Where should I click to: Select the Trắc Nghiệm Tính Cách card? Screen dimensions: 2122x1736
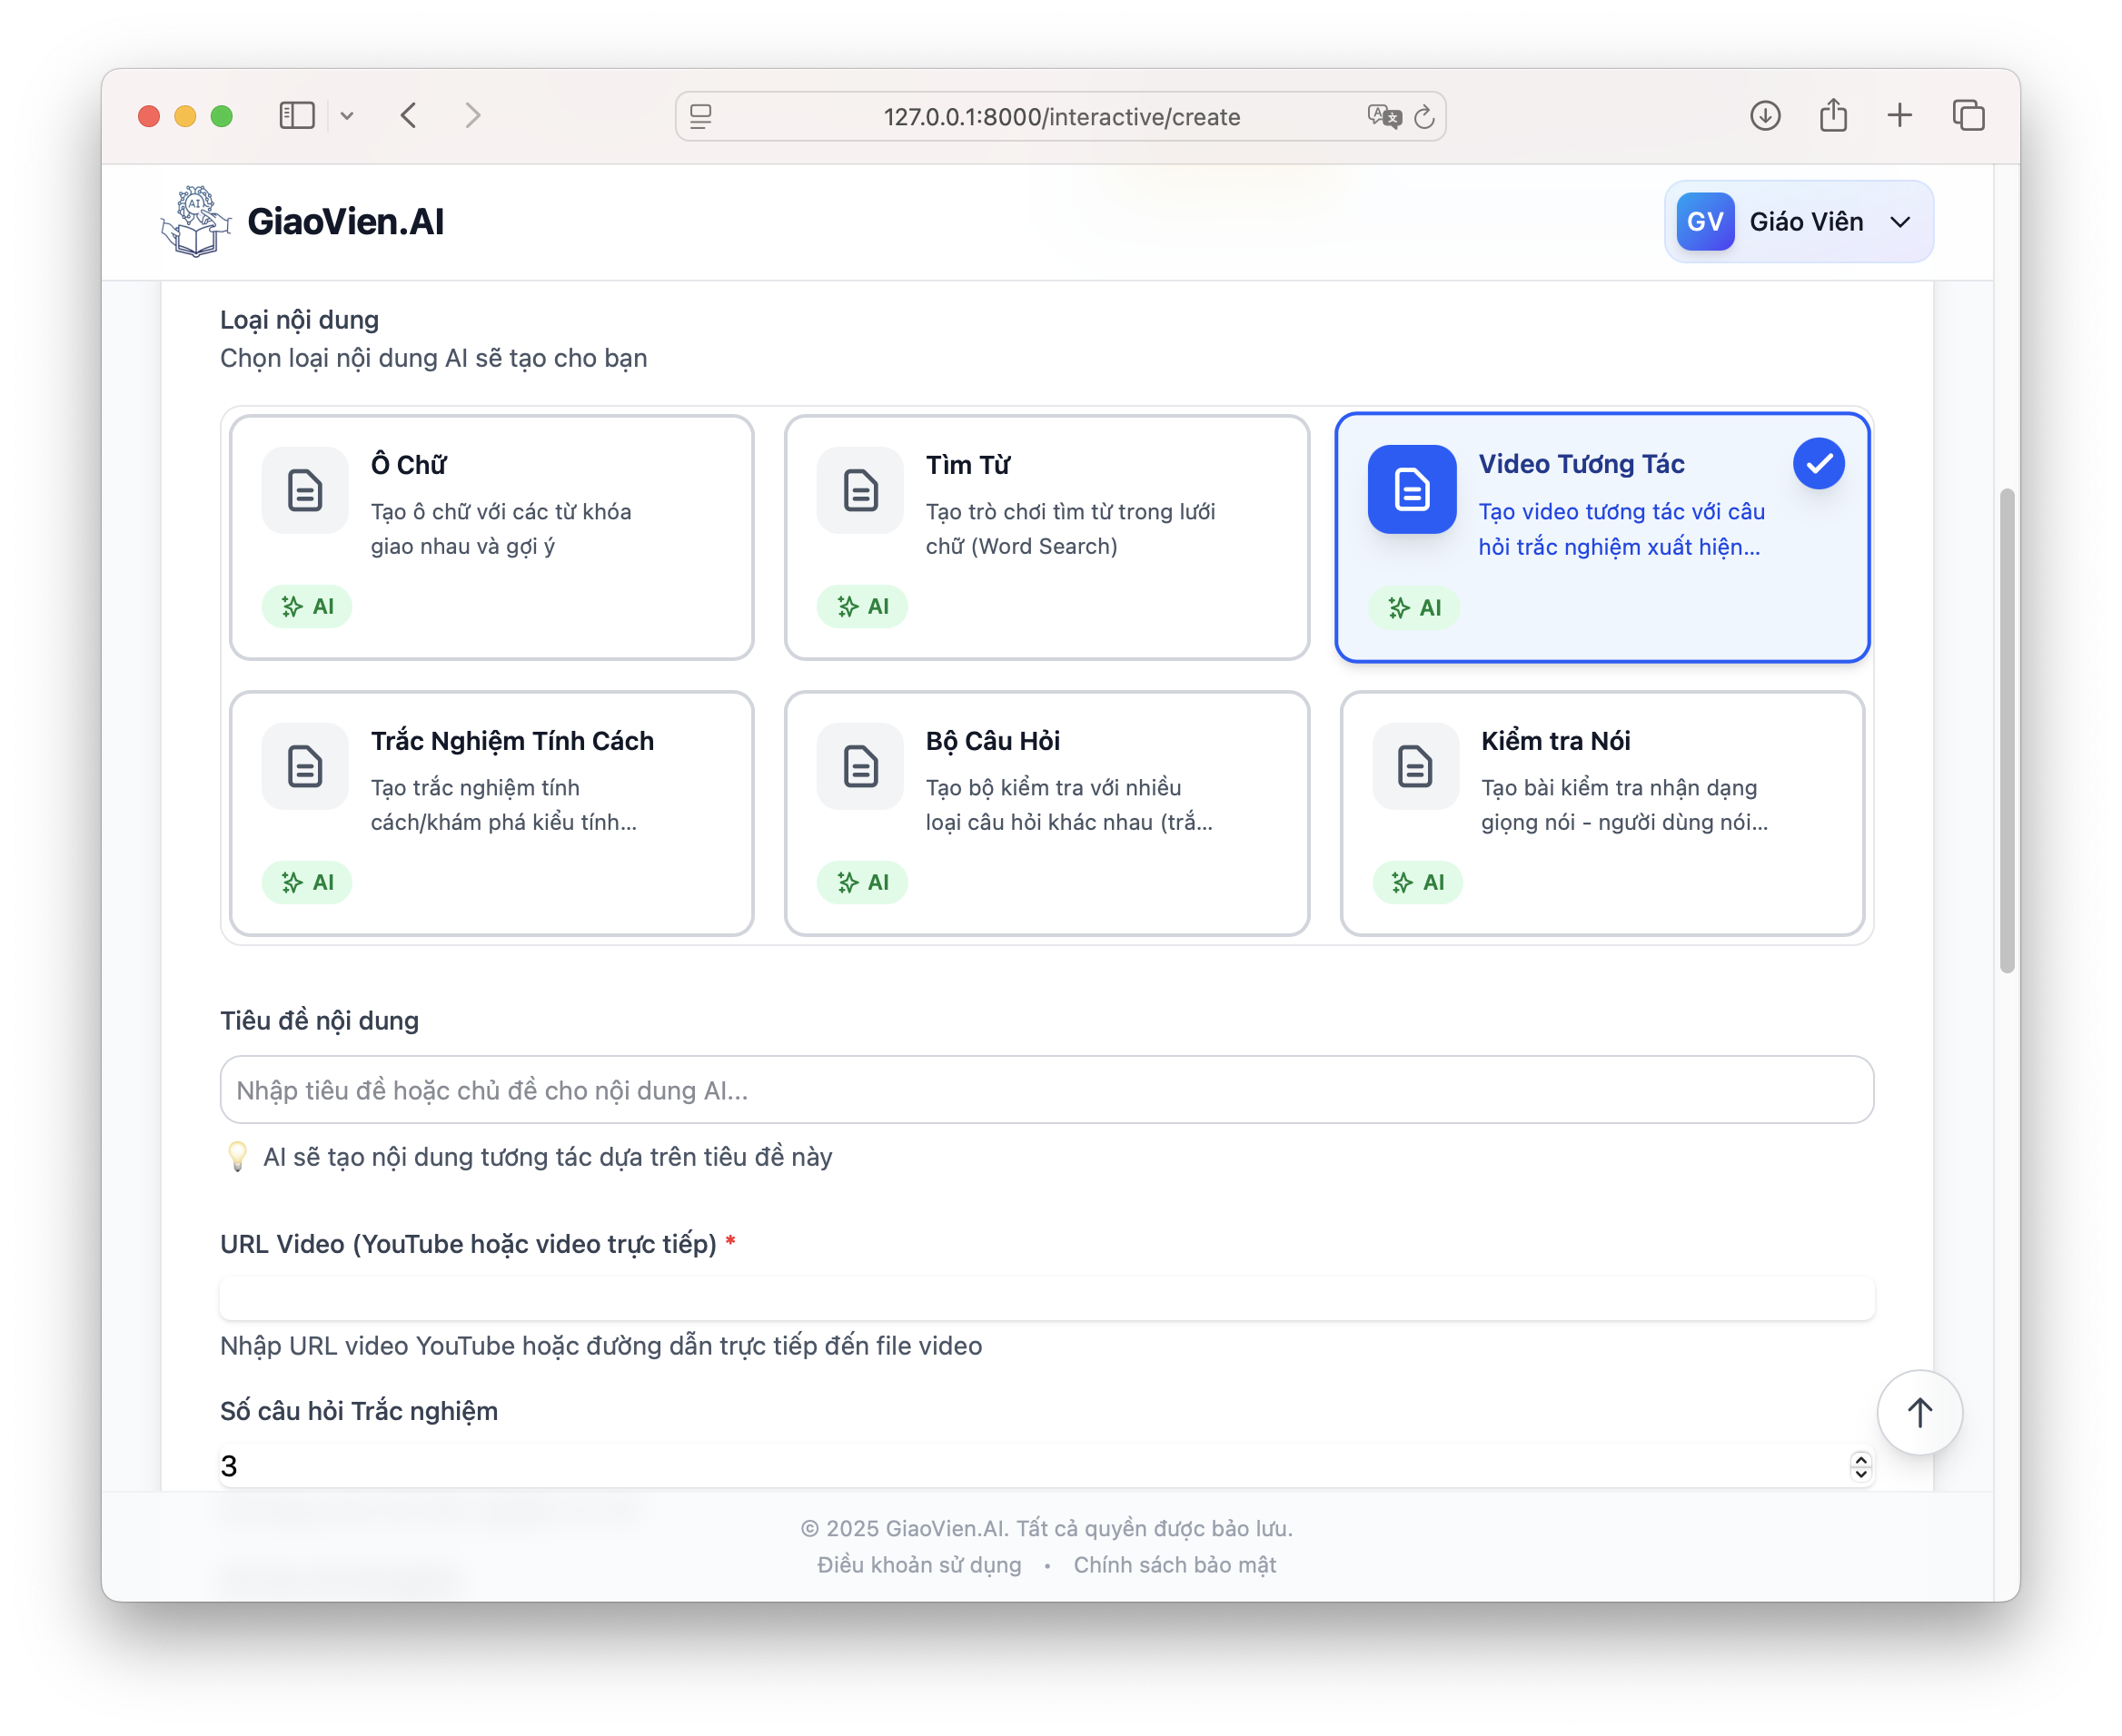[491, 813]
